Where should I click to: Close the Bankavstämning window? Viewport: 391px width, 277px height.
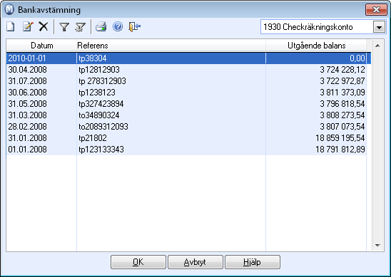click(376, 10)
